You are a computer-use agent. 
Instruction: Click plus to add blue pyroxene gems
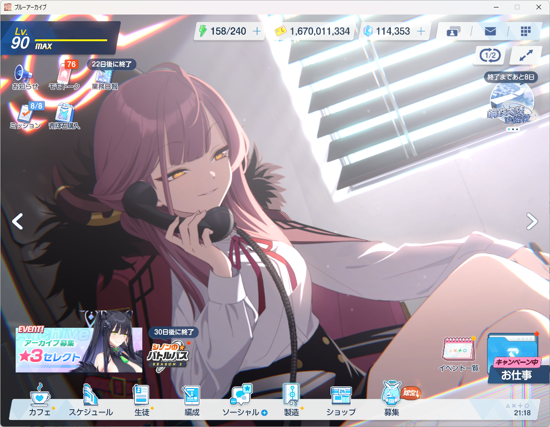421,31
